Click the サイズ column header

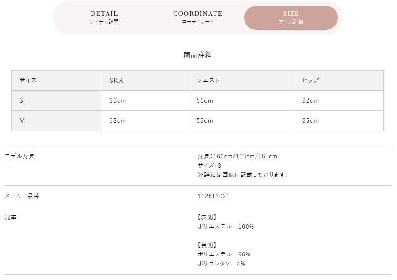(x=28, y=80)
